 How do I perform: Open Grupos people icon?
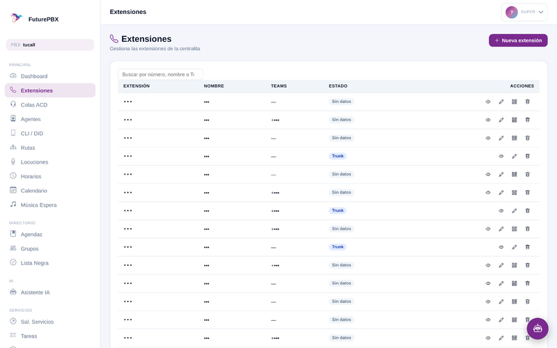click(x=13, y=248)
